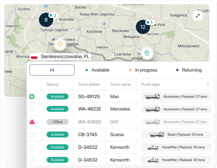
Task: Click the Scania steel truck icon
Action: point(157,135)
